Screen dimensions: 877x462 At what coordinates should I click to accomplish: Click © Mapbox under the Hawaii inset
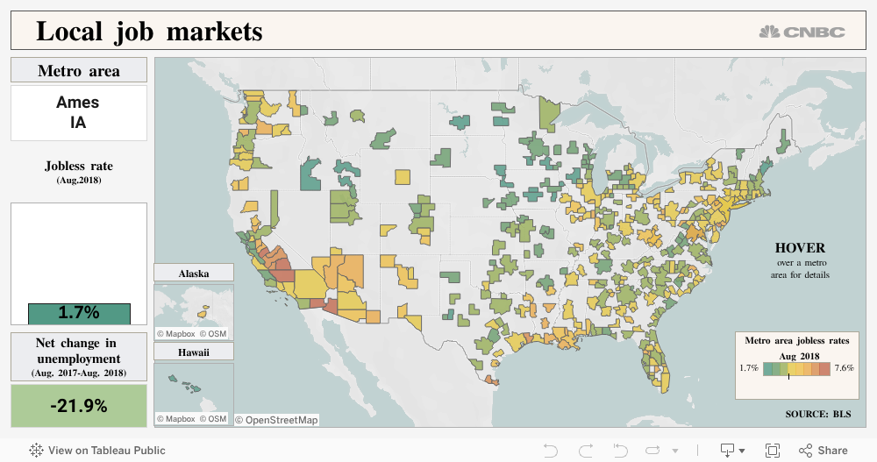(x=176, y=419)
